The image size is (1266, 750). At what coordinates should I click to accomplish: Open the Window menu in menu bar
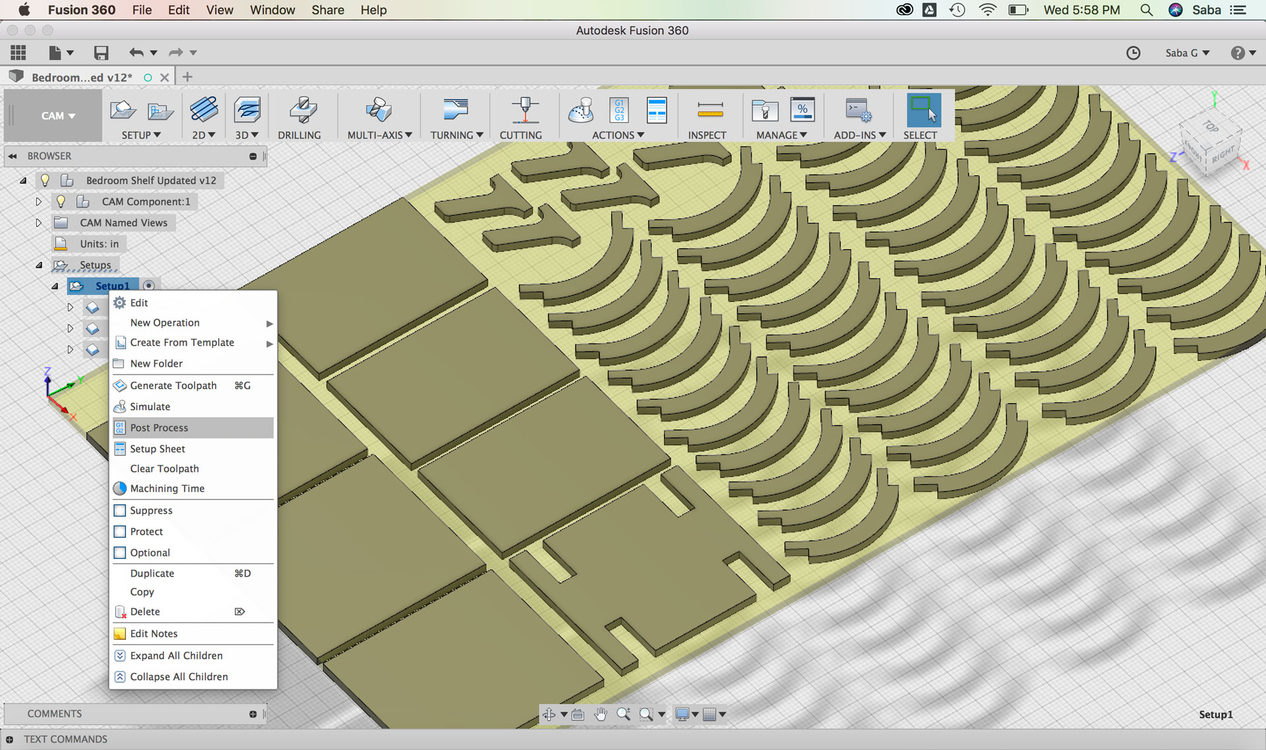pos(272,10)
